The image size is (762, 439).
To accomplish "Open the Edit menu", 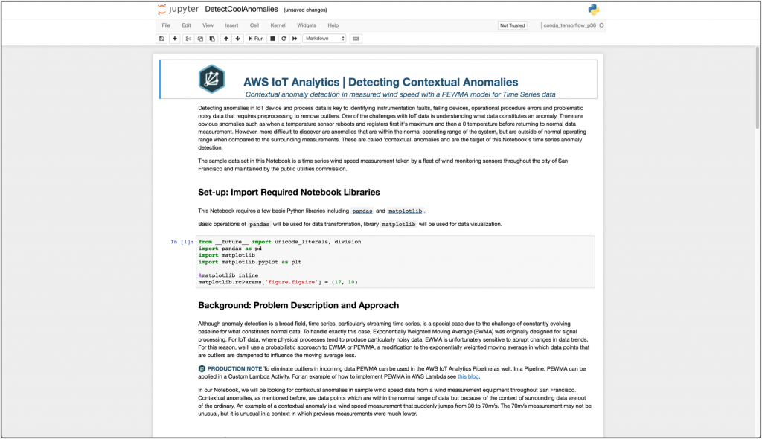I will point(186,25).
